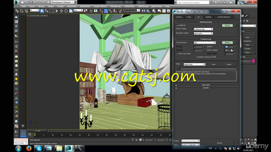Viewport: 271px width, 152px height.
Task: Click the Mirror tool icon
Action: pos(143,11)
